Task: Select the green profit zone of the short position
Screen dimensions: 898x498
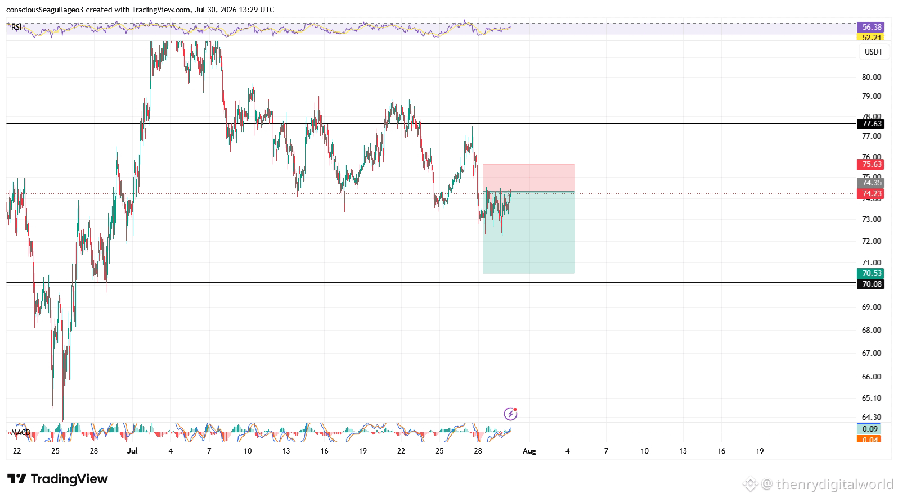Action: pos(529,233)
